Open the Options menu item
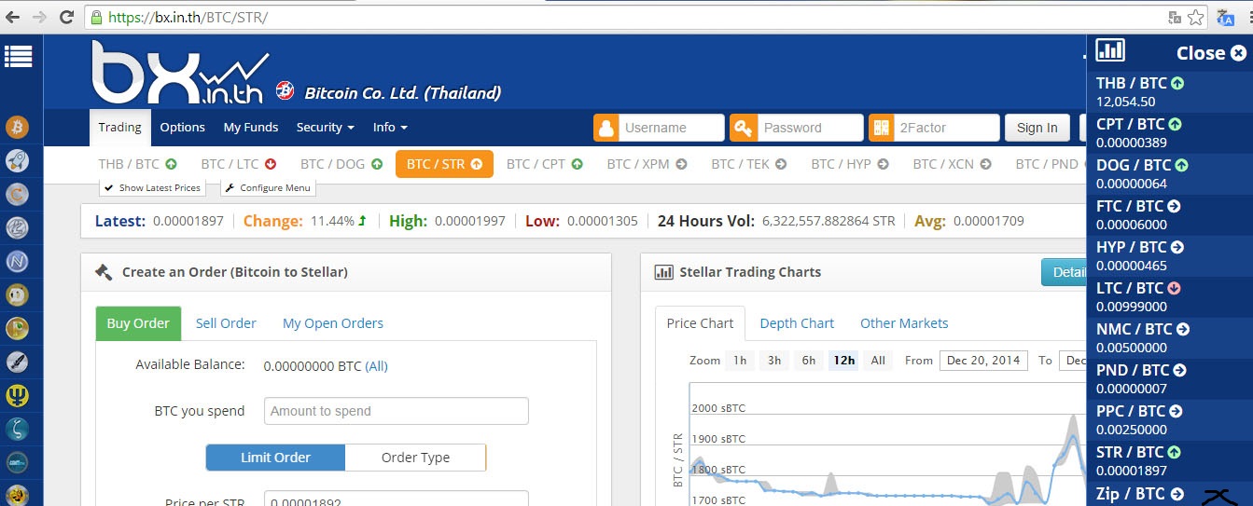 (182, 128)
